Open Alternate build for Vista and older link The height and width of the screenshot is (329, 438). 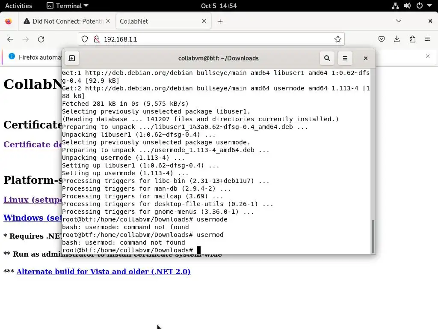(104, 272)
